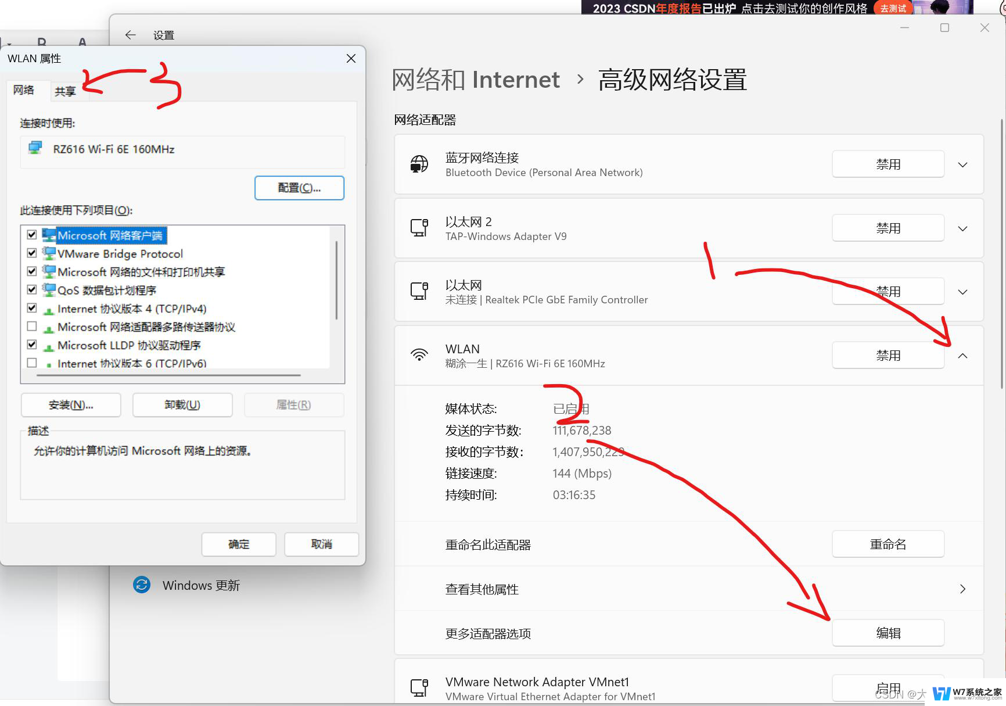This screenshot has width=1006, height=706.
Task: Click the RZ616 Wi-Fi adapter monitor icon
Action: (35, 148)
